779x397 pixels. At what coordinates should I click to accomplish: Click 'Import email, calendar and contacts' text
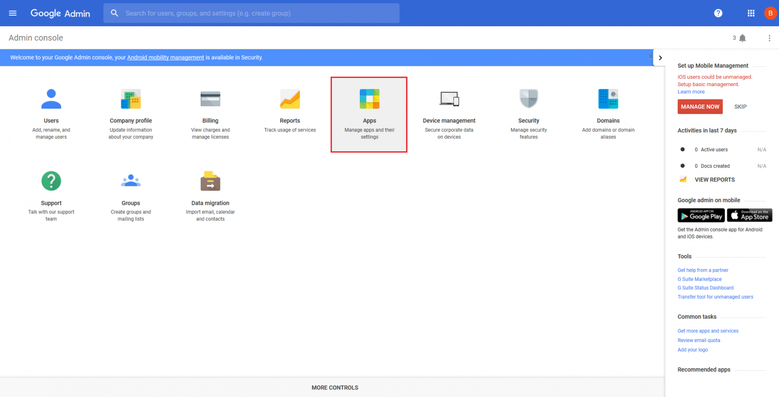click(x=210, y=216)
